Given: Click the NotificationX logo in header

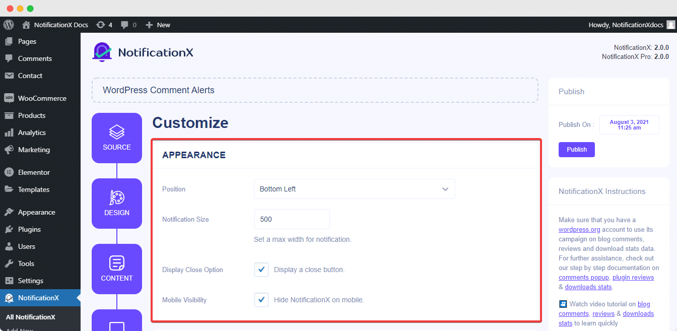Looking at the screenshot, I should coord(143,52).
